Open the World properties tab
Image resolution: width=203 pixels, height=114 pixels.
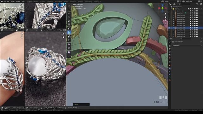tap(170, 58)
